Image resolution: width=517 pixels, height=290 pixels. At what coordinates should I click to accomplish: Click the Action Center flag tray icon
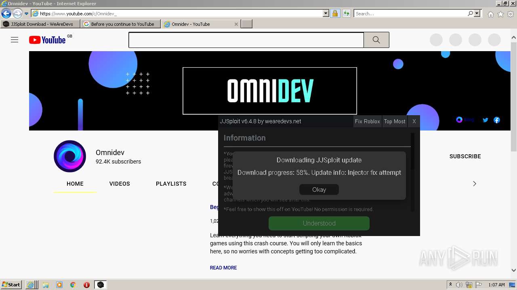pyautogui.click(x=479, y=285)
